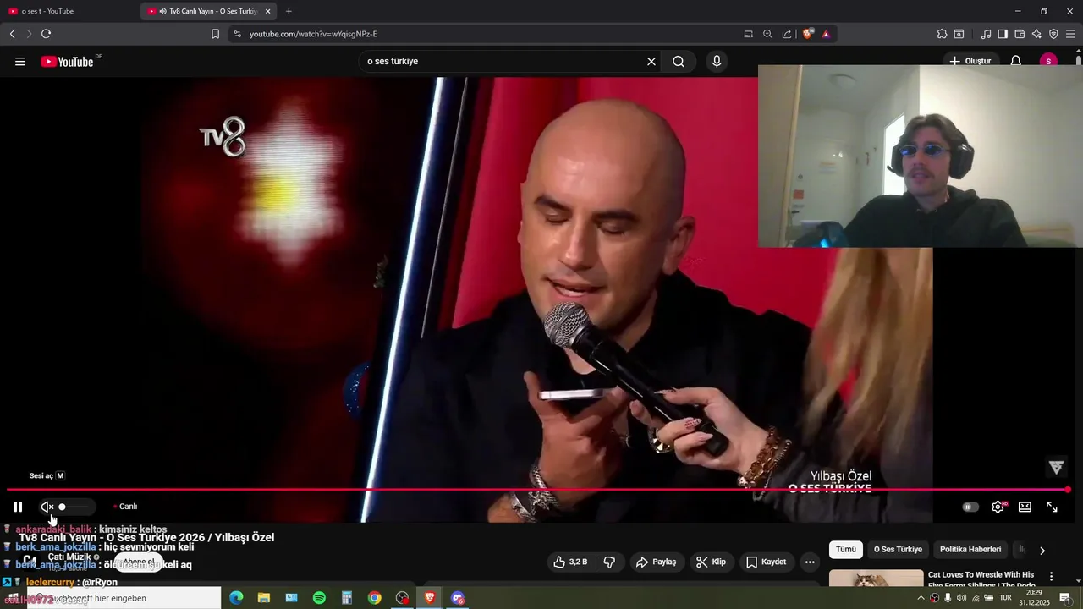Start voice search with the microphone
The height and width of the screenshot is (609, 1083).
[717, 61]
